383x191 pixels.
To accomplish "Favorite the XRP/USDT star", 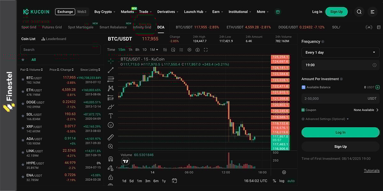I will 23,128.
